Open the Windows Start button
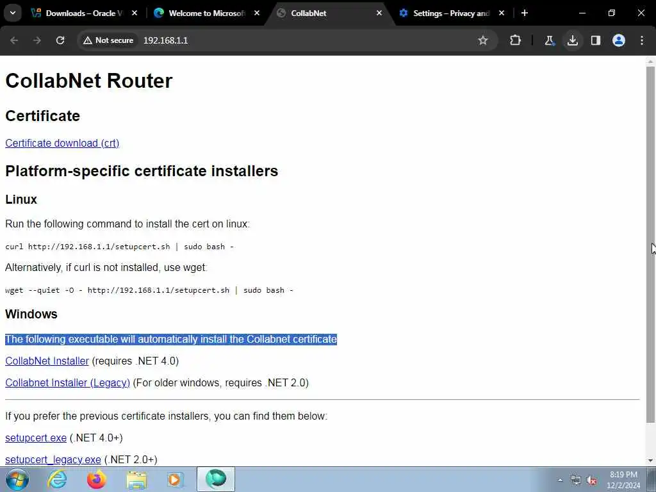 [17, 479]
